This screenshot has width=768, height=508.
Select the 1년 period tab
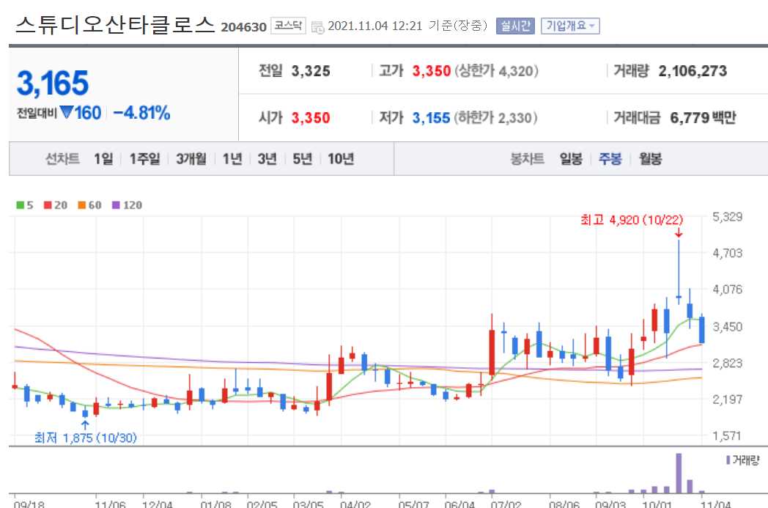(231, 158)
